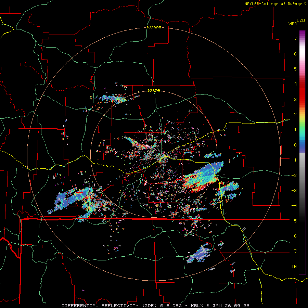Click the 4 value on the dB scale
The width and height of the screenshot is (308, 308).
295,84
